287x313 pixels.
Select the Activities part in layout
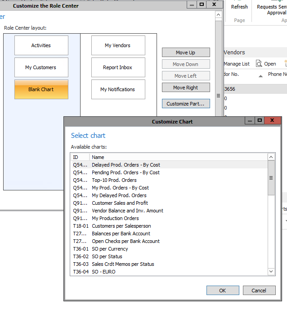[x=41, y=45]
